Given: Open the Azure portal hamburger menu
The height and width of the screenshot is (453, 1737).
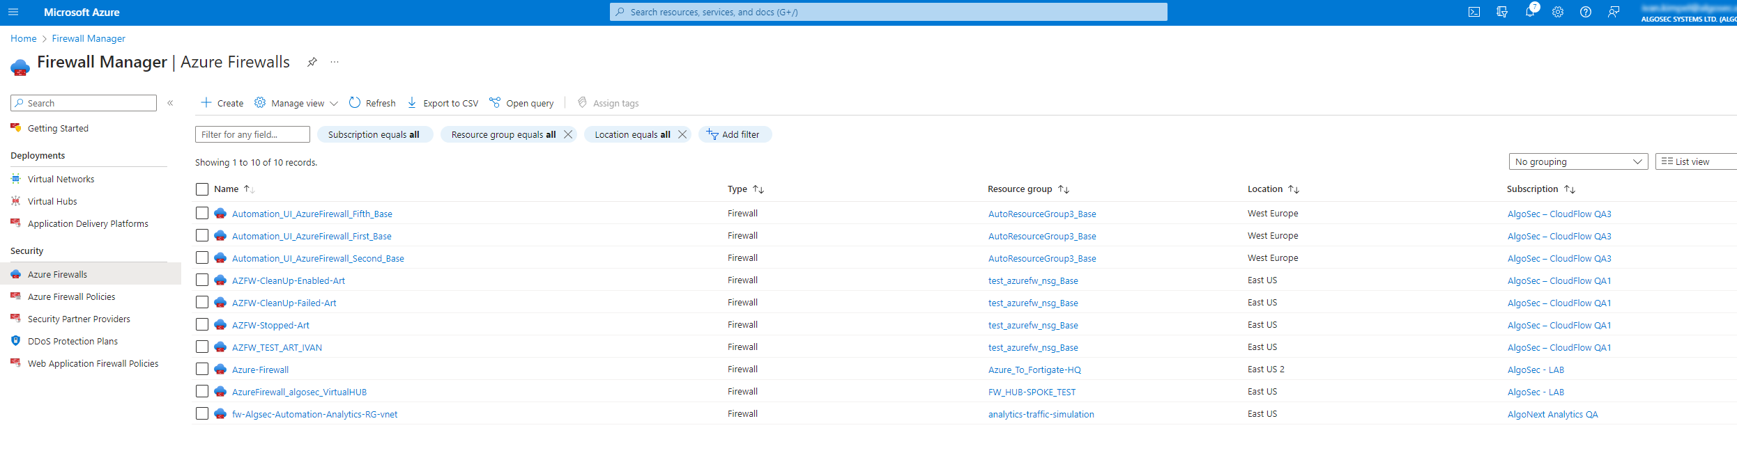Looking at the screenshot, I should (x=13, y=12).
